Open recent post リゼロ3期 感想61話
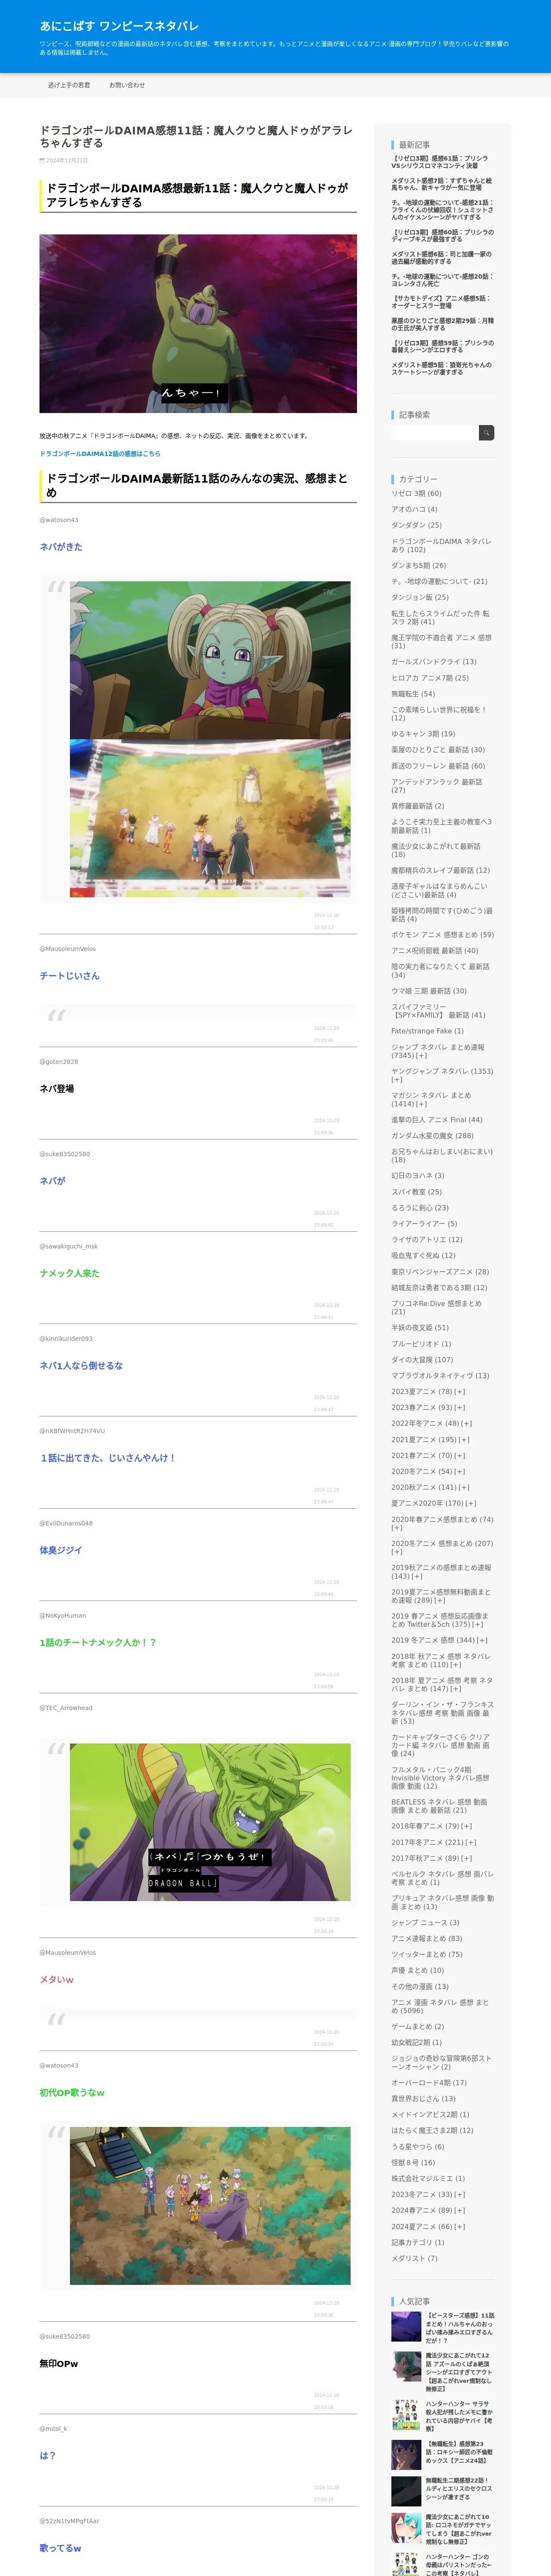Screen dimensions: 551x2576 (x=440, y=161)
